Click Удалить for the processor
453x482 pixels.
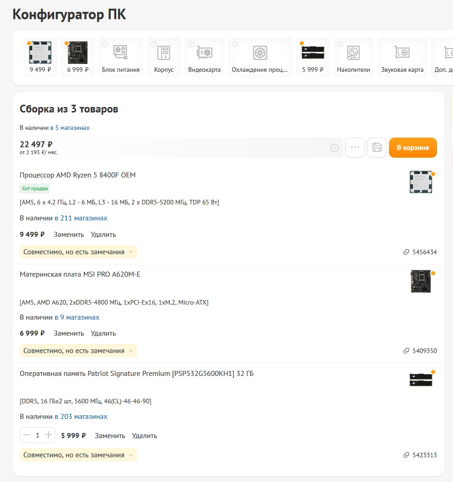103,235
